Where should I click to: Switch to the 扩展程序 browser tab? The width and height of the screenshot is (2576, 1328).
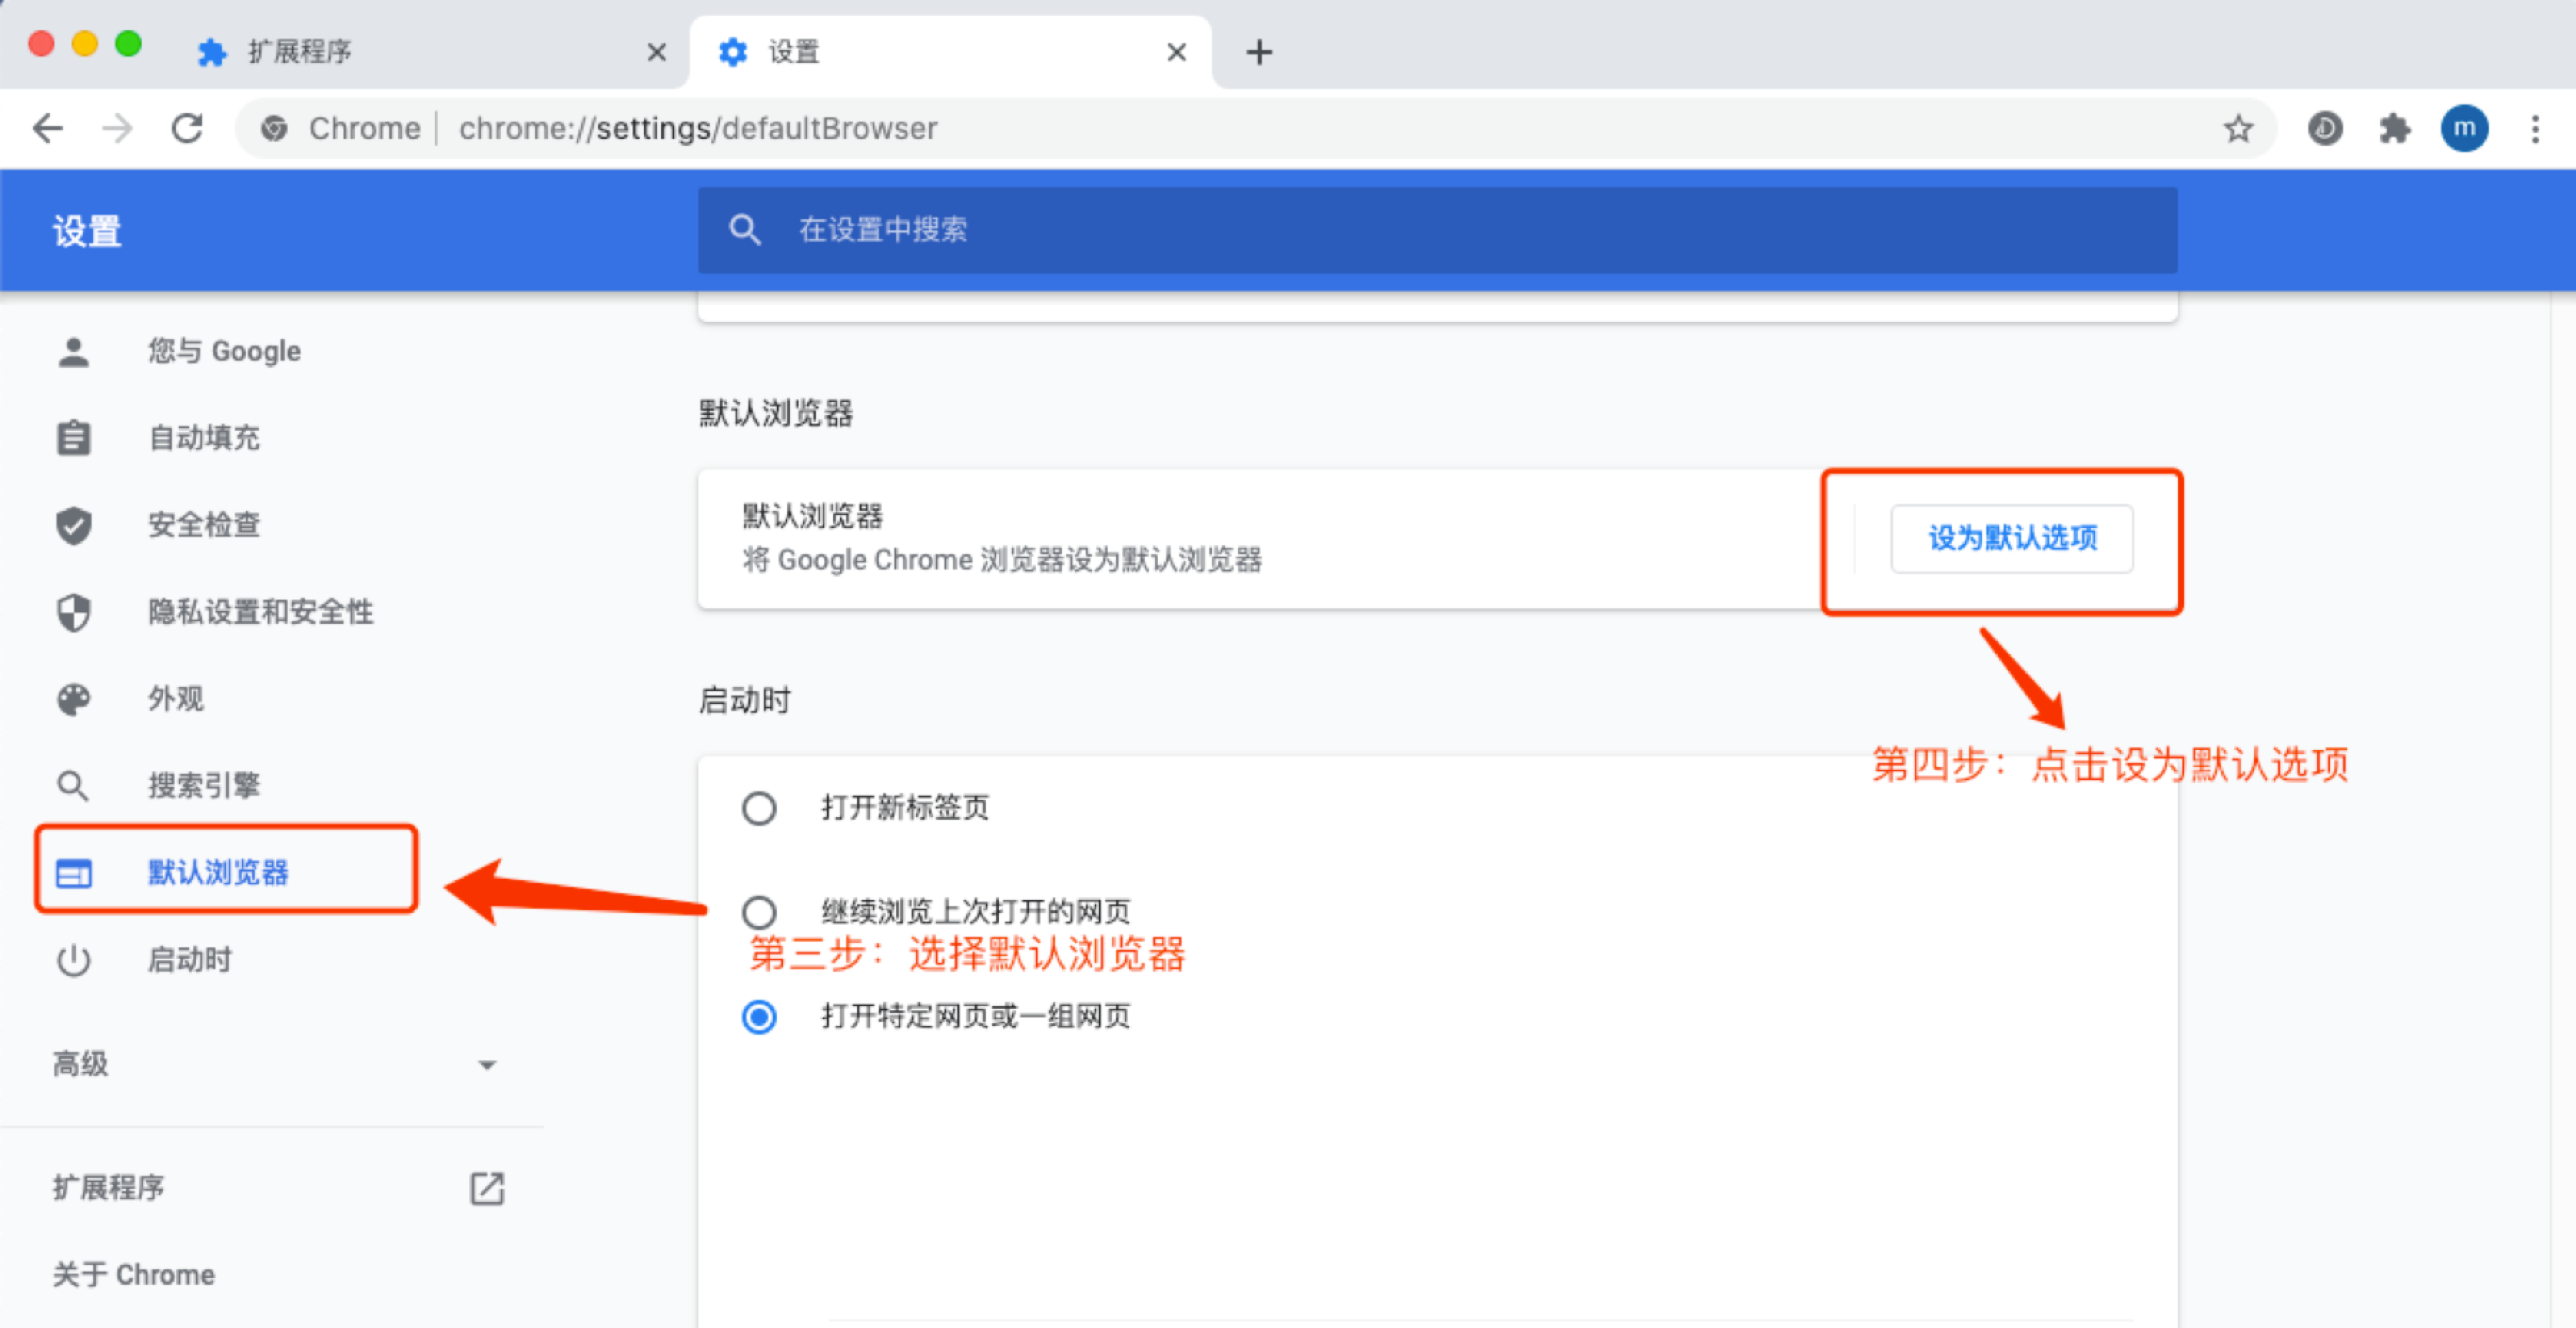click(430, 52)
